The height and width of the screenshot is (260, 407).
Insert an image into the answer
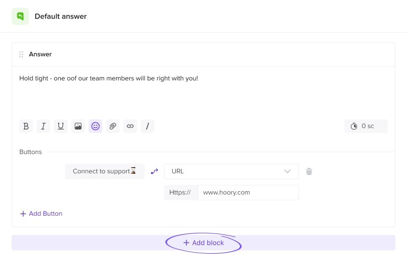click(78, 126)
